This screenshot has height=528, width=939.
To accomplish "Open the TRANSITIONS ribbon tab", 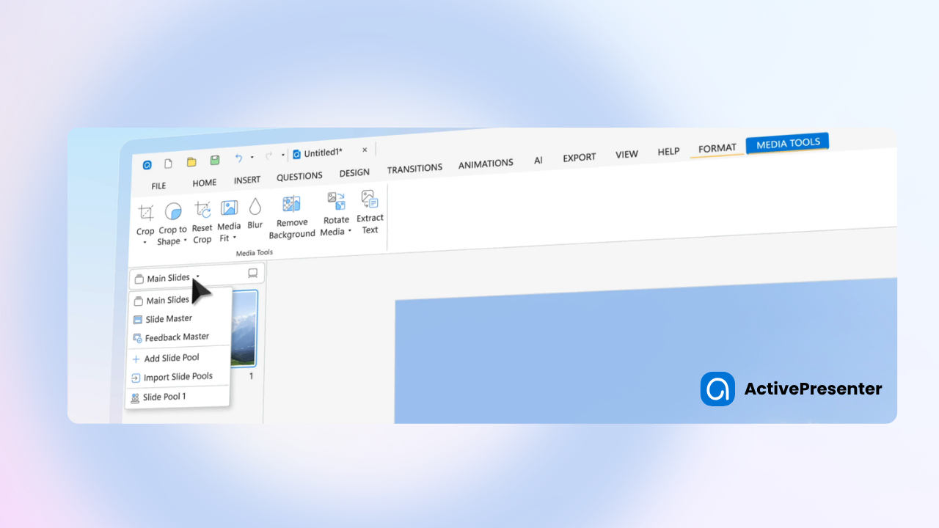I will click(414, 169).
